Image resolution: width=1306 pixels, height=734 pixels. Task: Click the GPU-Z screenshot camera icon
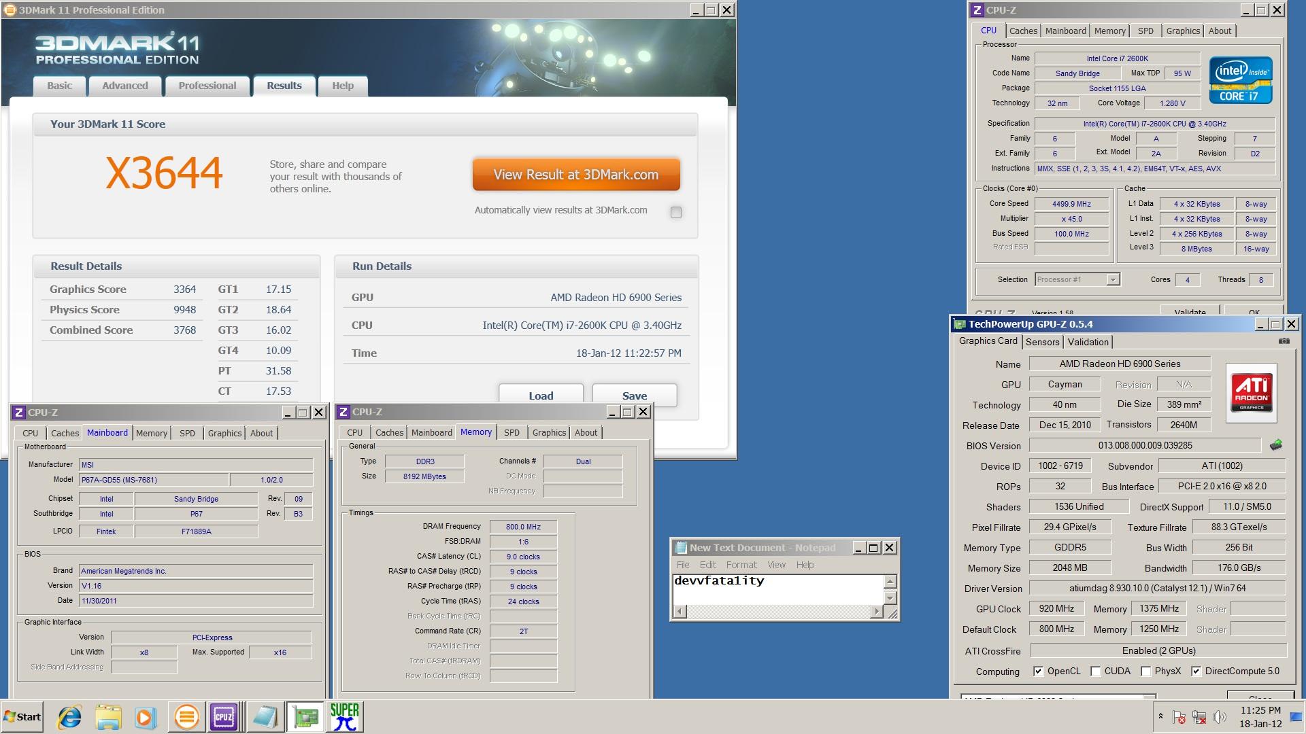(1284, 341)
